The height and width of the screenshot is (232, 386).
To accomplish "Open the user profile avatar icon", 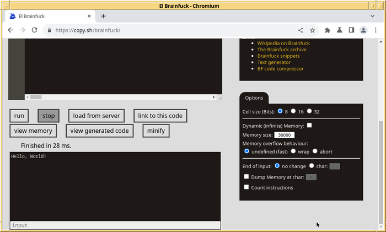I will (363, 30).
